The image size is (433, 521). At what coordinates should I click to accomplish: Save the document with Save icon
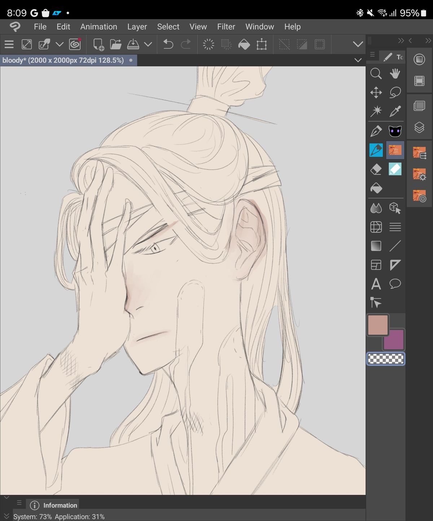click(133, 44)
